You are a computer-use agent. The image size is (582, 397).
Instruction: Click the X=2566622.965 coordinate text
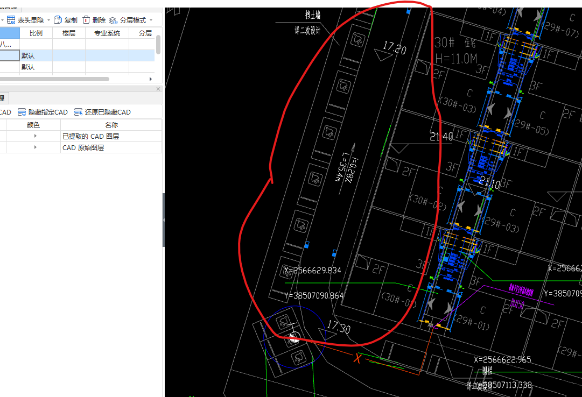[x=502, y=359]
